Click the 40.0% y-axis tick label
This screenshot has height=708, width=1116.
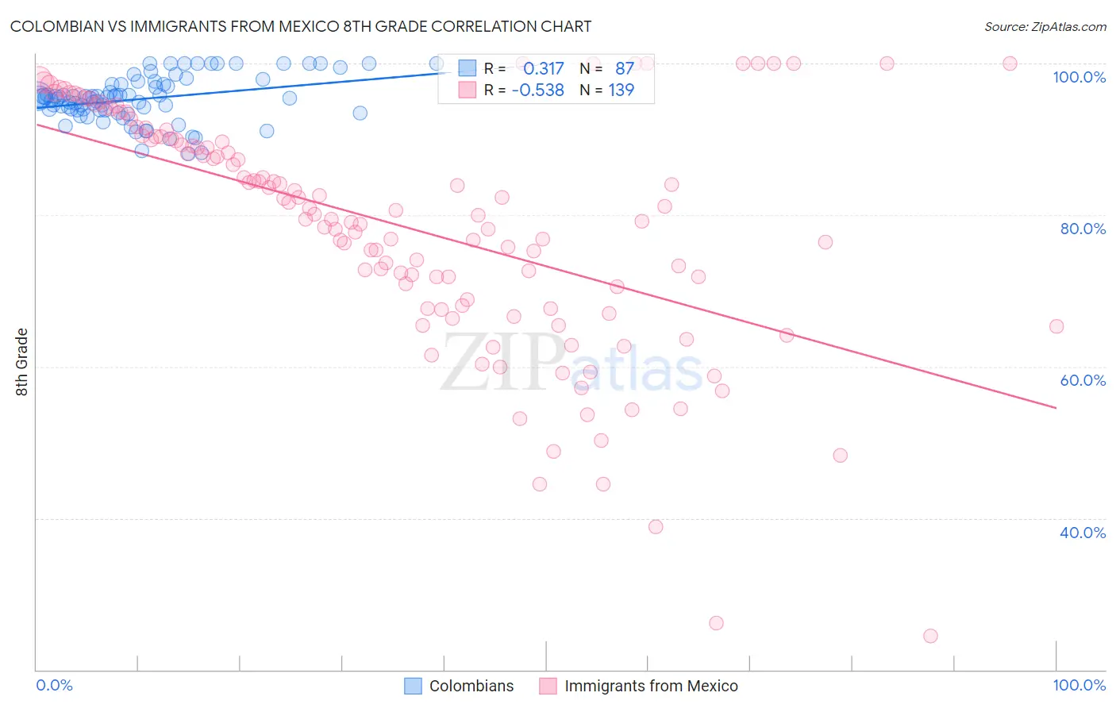tap(1083, 533)
